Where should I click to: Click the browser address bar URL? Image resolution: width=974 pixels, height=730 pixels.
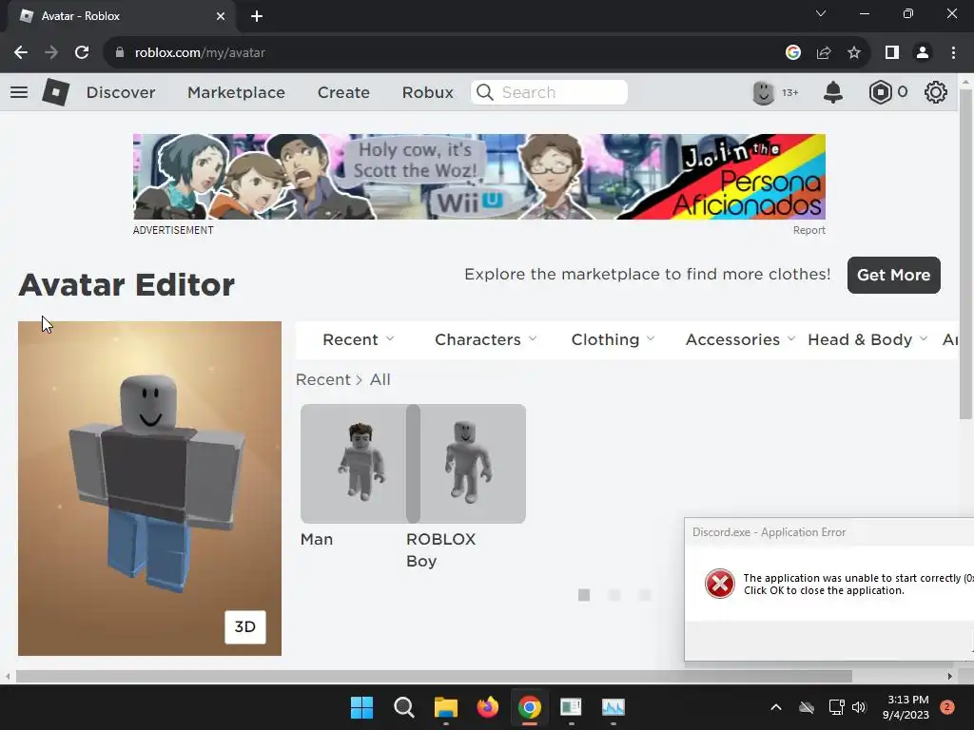click(x=200, y=53)
